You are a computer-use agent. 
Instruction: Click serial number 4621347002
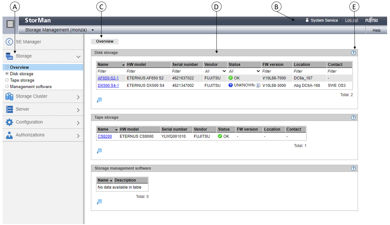[183, 86]
